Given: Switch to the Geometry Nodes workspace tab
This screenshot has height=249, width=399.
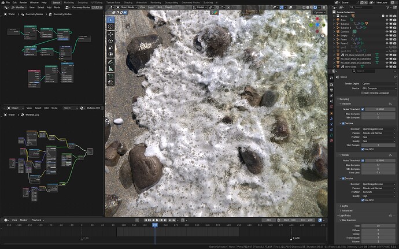Looking at the screenshot, I should click(191, 2).
